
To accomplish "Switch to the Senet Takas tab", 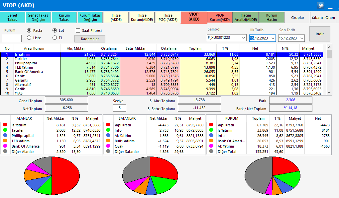I will tap(12, 18).
